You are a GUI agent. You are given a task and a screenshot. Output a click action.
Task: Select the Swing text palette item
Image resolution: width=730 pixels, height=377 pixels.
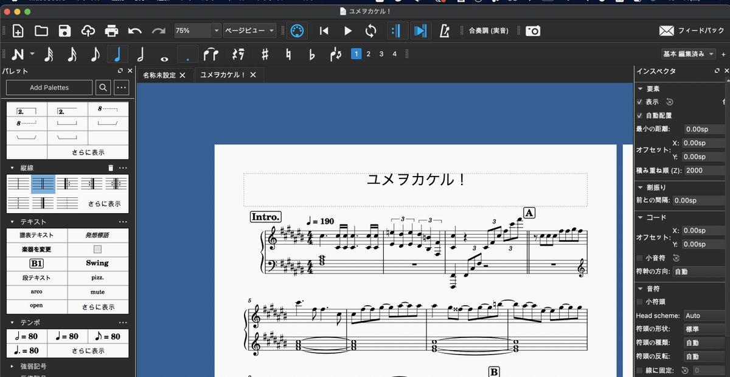[97, 263]
